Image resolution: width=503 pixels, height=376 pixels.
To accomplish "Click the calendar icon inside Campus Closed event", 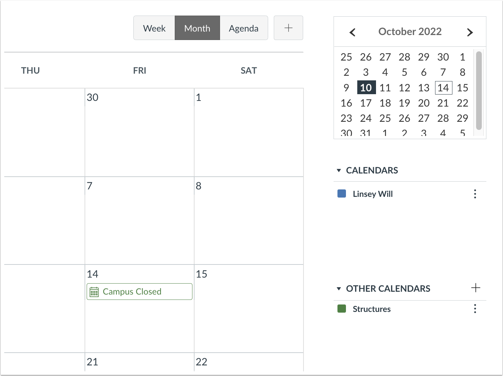I will tap(94, 291).
